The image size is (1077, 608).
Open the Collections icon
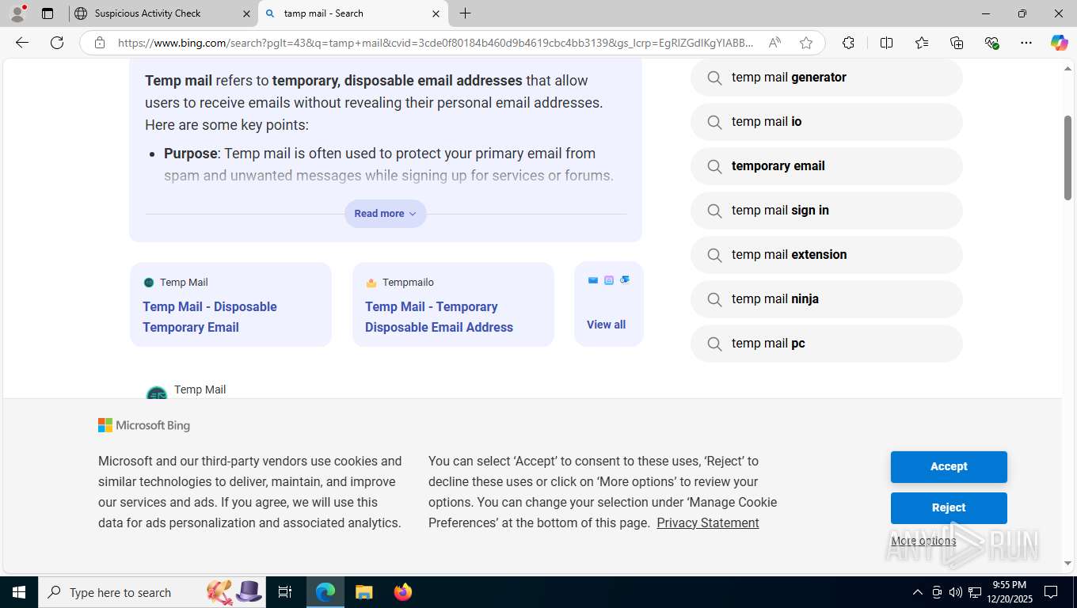coord(957,43)
